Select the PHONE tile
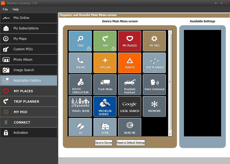 80,63
